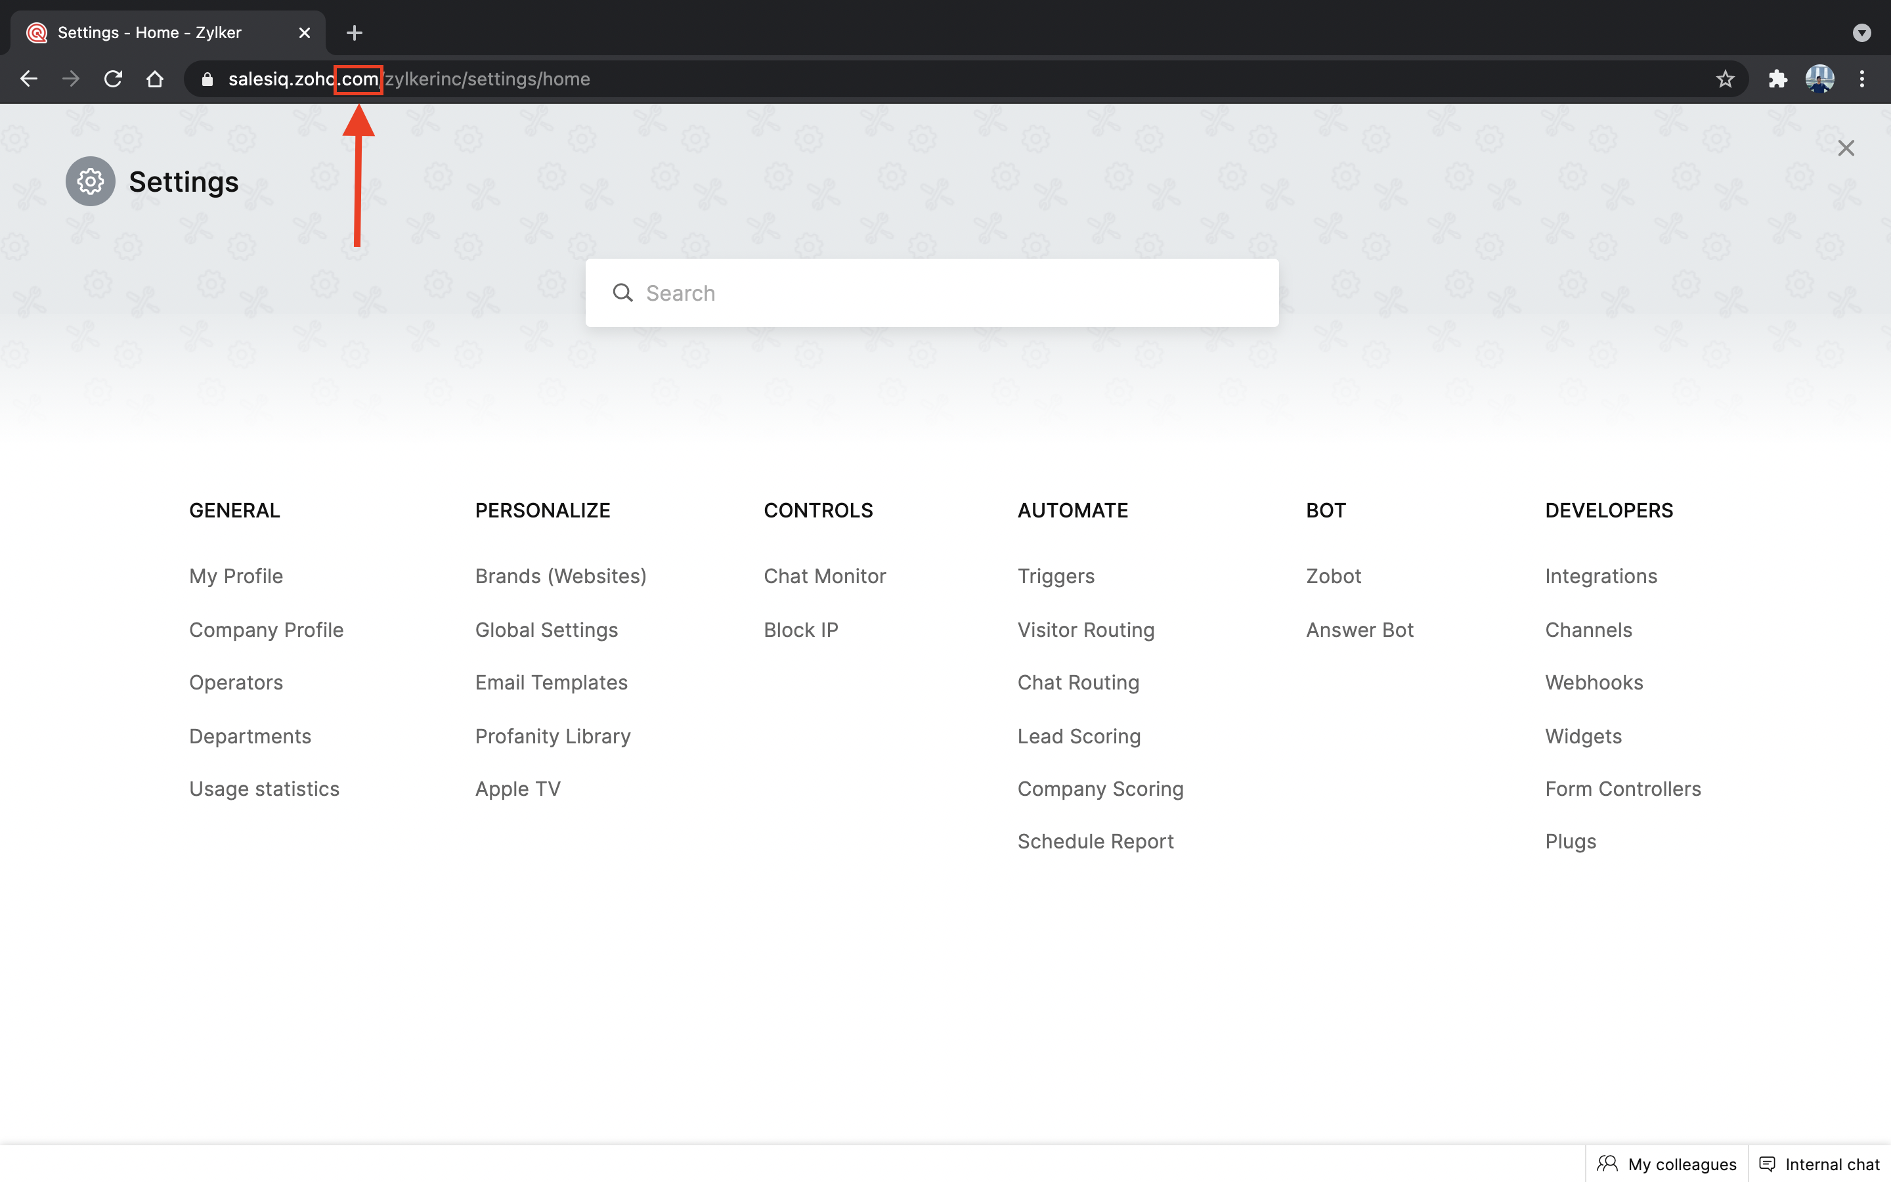
Task: Go to the browser home icon
Action: pos(155,79)
